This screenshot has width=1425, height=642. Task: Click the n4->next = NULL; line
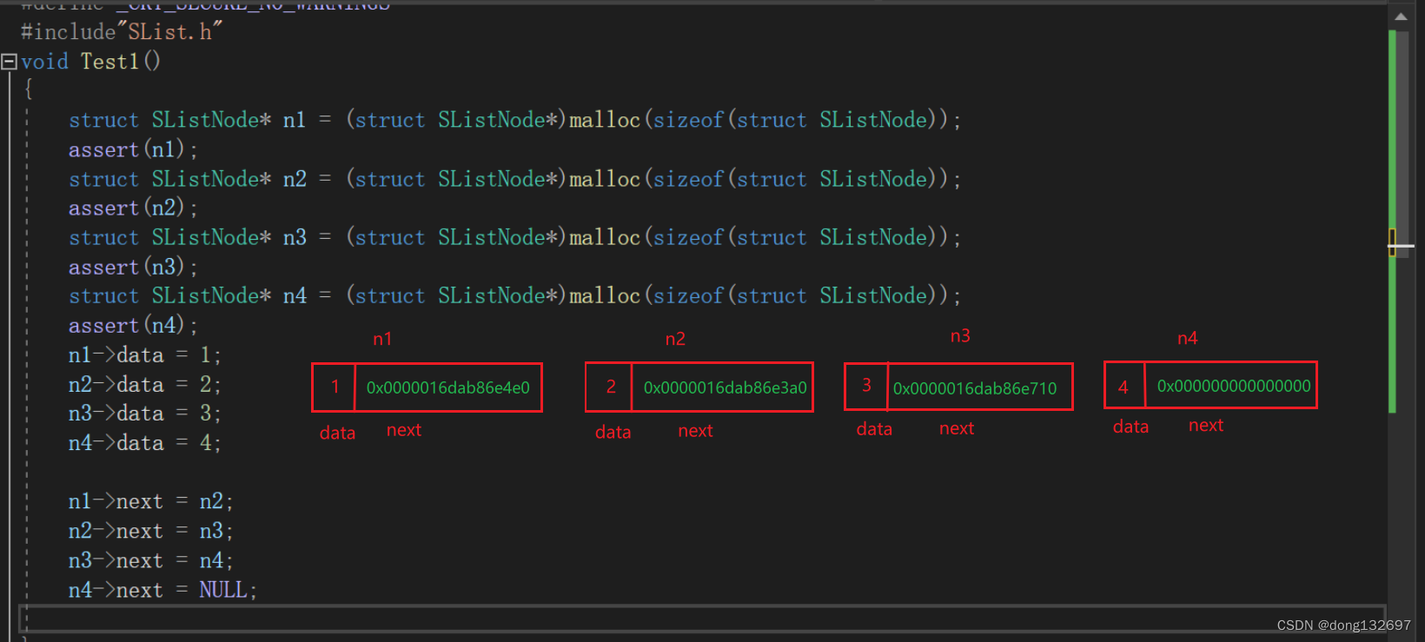point(163,590)
